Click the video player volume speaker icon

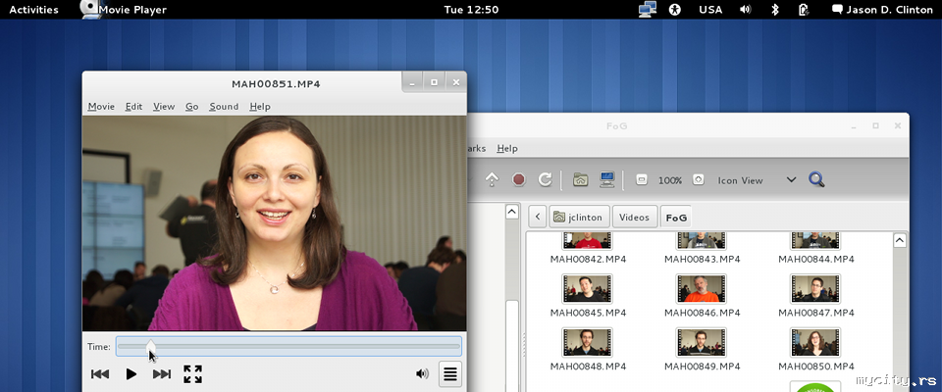click(422, 373)
